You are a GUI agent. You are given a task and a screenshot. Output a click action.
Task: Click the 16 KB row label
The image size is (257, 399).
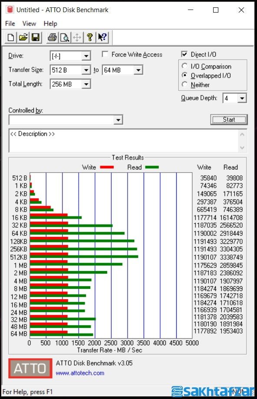(20, 218)
